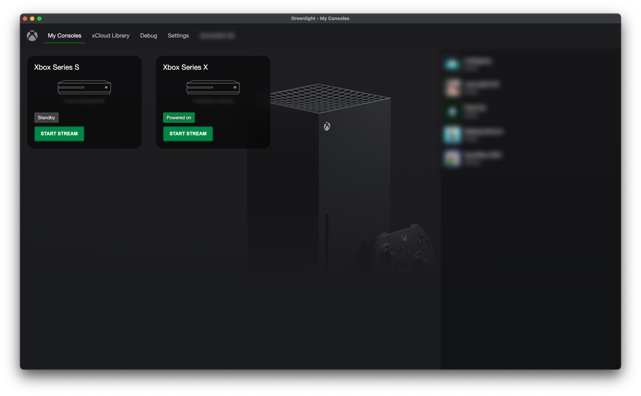Maximize the Greenlight window
Image resolution: width=641 pixels, height=396 pixels.
tap(39, 19)
